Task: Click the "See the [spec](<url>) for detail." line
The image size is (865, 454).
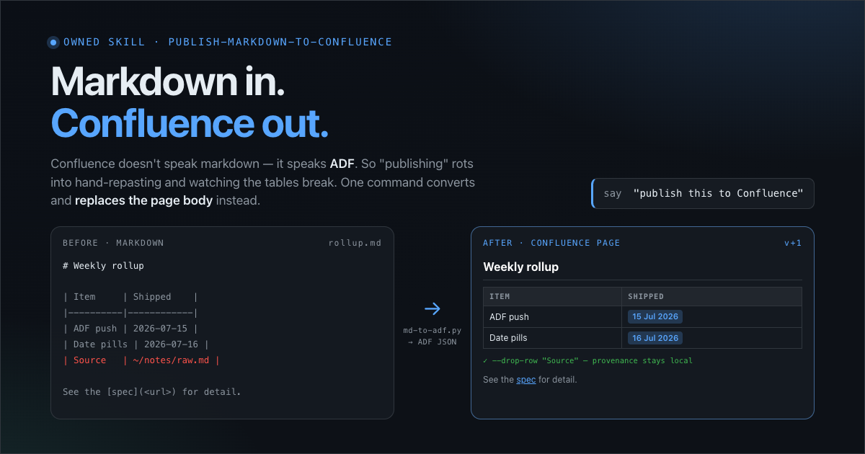Action: [x=152, y=391]
